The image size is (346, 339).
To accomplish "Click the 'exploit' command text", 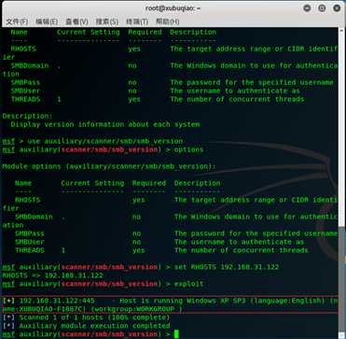I will coord(188,284).
